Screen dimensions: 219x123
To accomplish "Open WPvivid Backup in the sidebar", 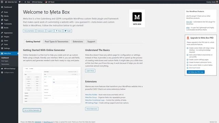I will pos(9,69).
